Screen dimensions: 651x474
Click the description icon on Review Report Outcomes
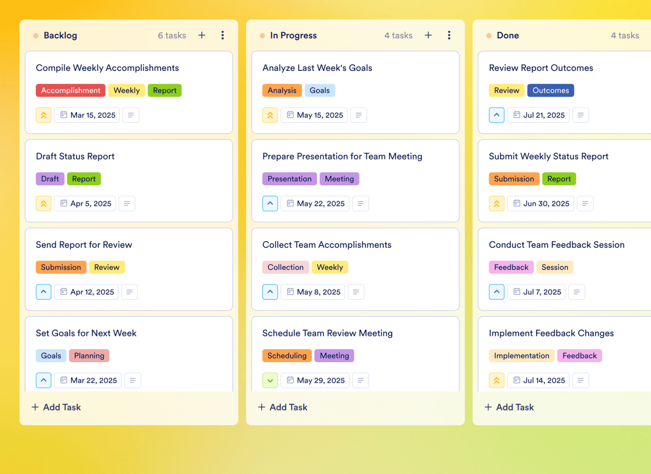[x=581, y=114]
